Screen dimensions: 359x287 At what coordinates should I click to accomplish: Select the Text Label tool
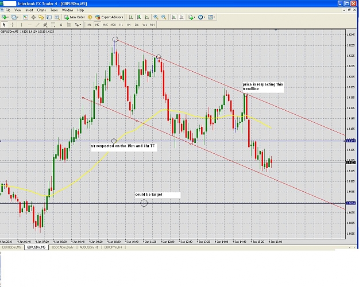click(69, 25)
